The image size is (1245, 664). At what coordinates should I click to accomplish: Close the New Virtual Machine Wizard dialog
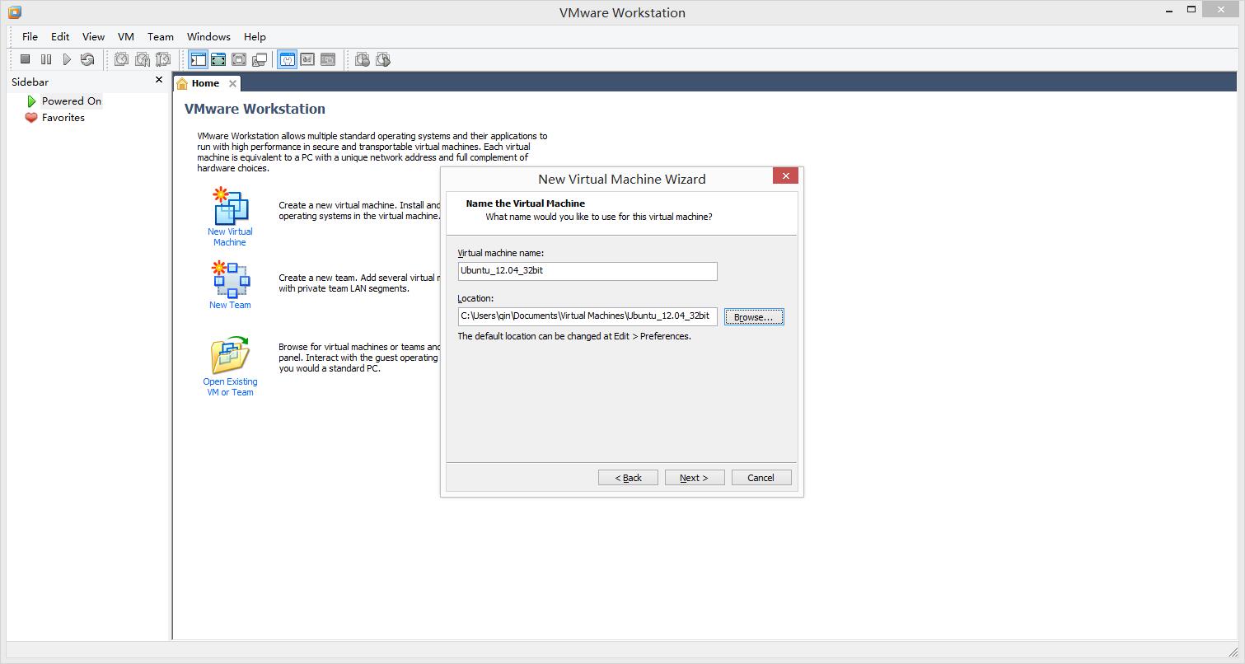click(785, 175)
